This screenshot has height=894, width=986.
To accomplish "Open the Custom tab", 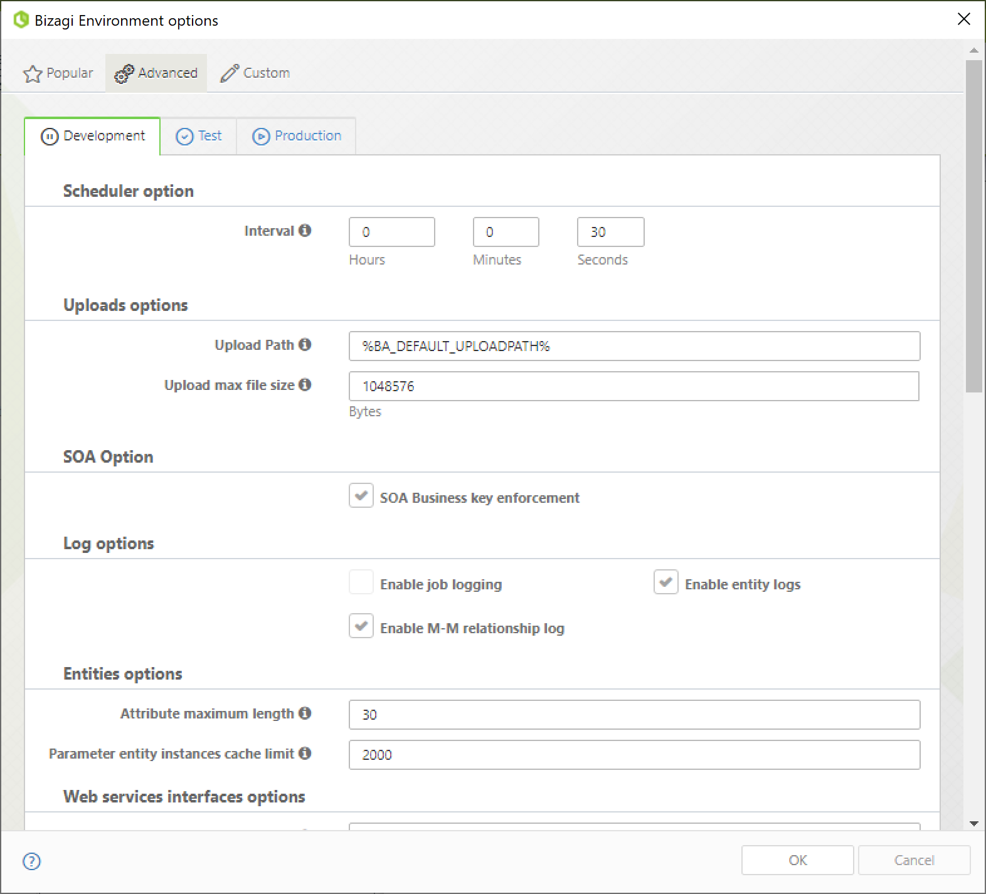I will tap(255, 73).
